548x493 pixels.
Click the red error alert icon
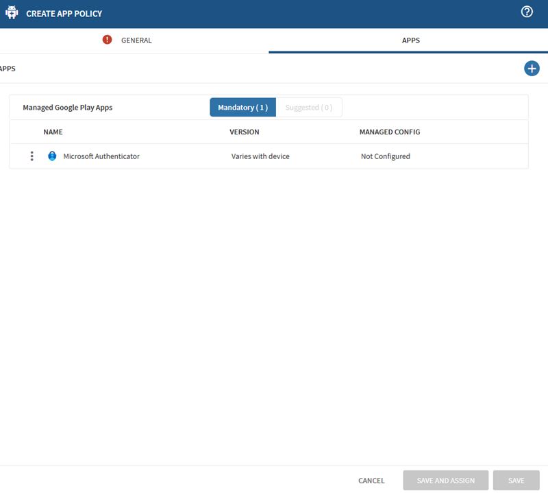(x=107, y=40)
